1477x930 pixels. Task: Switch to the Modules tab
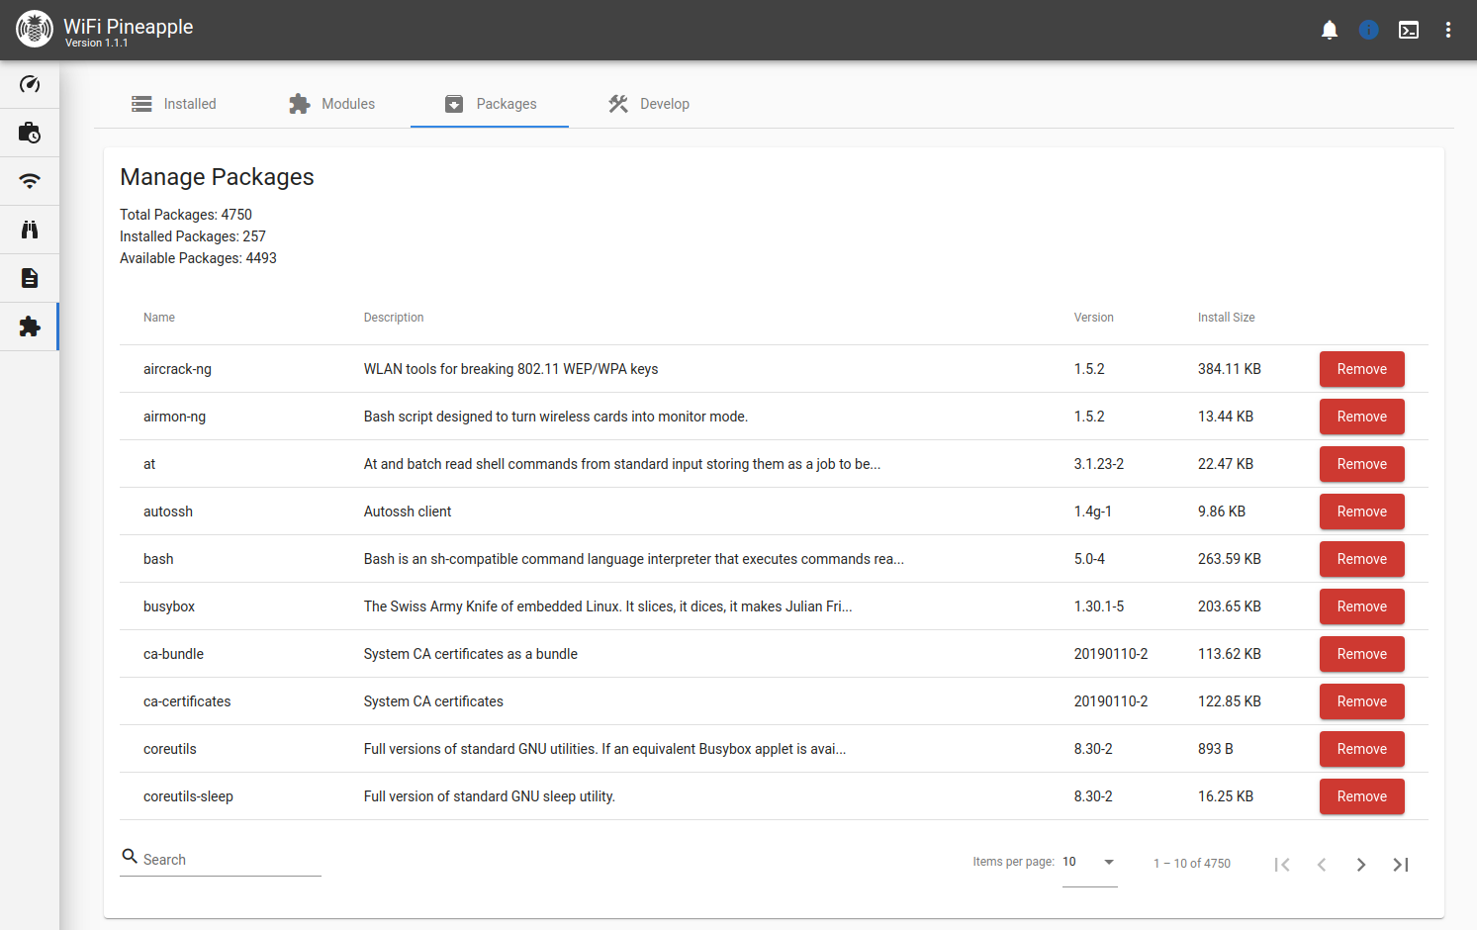(x=331, y=104)
